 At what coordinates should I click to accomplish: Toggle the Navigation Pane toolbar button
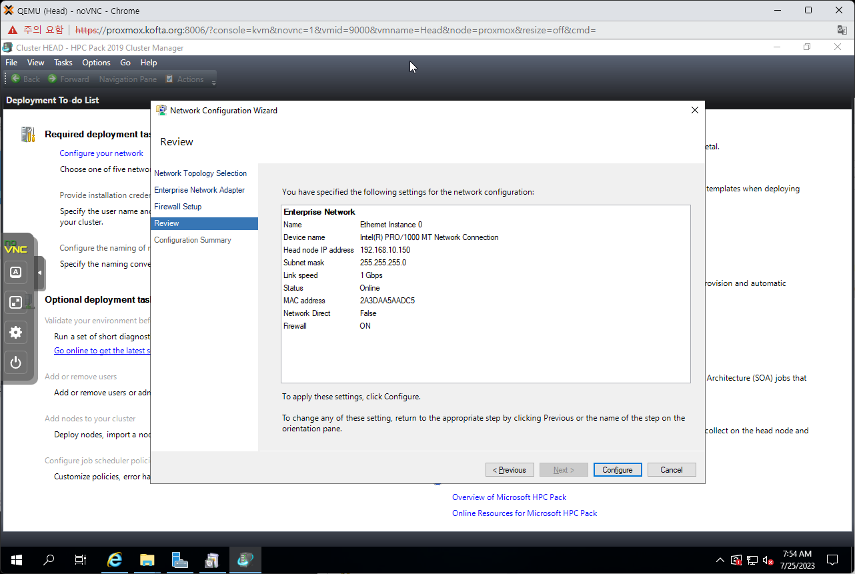click(x=127, y=79)
